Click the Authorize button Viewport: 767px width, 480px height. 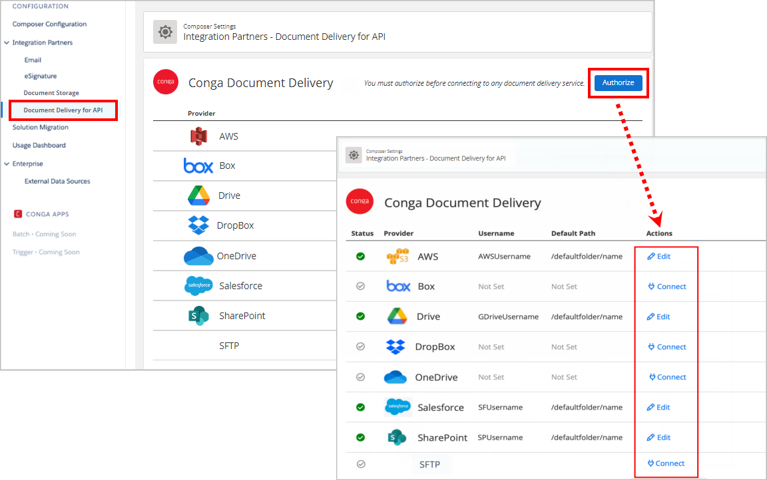point(618,82)
